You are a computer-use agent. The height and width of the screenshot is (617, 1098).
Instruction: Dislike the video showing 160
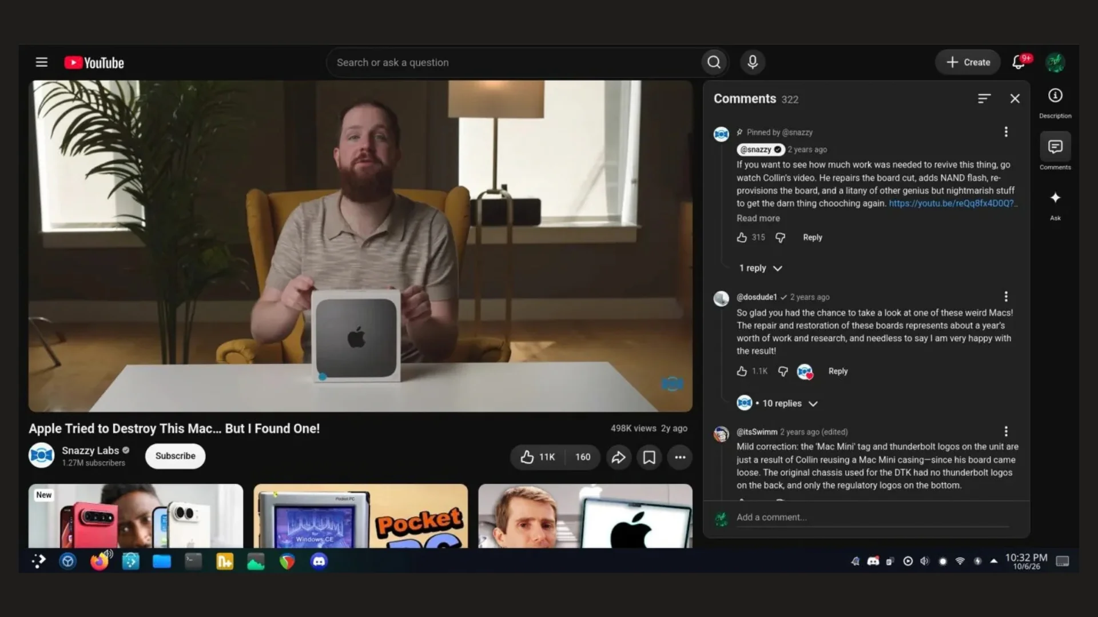(x=583, y=457)
